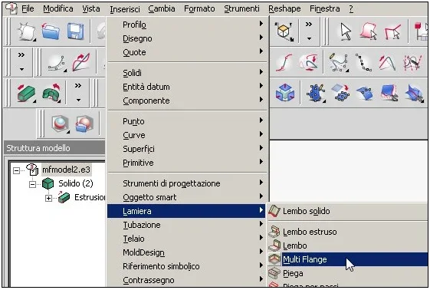Expand the Estrusione tree node

pyautogui.click(x=48, y=198)
